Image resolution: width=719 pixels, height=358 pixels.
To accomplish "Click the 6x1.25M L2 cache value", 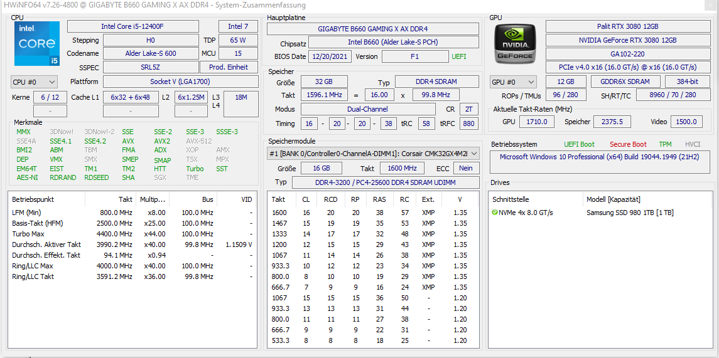I will (x=192, y=97).
